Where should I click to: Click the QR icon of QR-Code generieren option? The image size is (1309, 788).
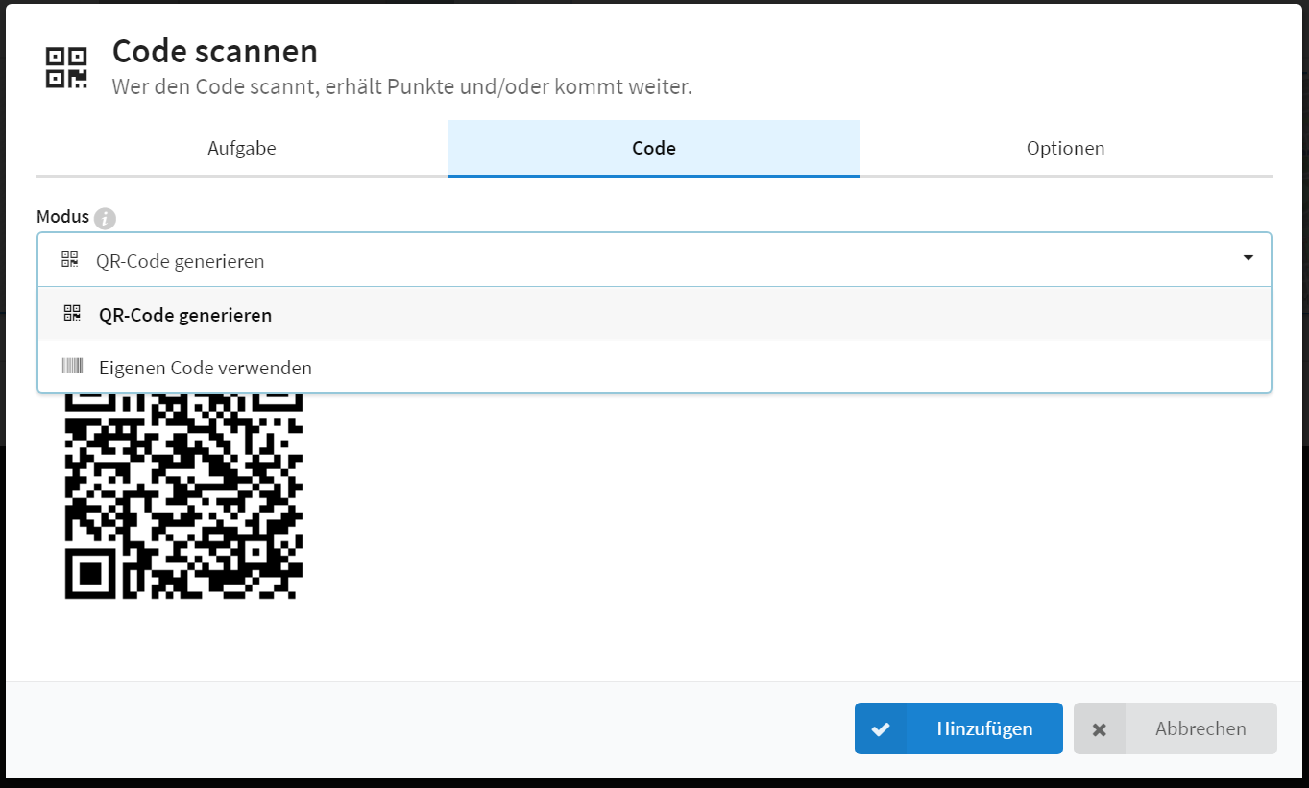(72, 313)
